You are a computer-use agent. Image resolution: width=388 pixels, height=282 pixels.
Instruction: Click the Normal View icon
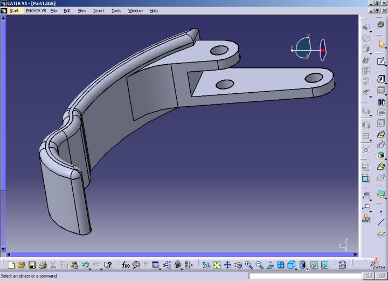click(270, 265)
